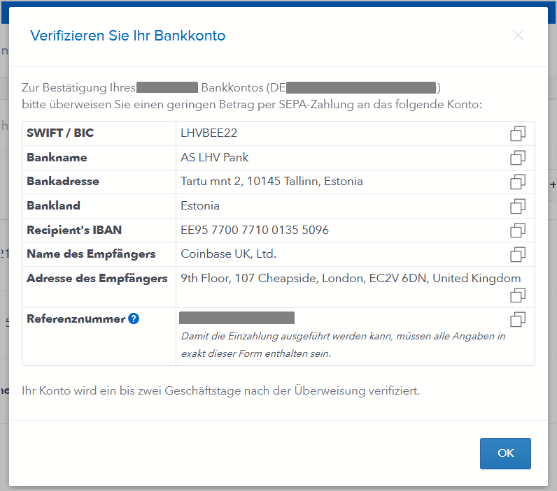Click the Recipient's IBAN row label
This screenshot has width=557, height=491.
(x=74, y=230)
